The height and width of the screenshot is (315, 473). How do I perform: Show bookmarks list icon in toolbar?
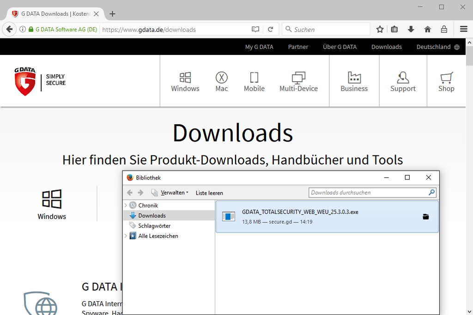394,29
